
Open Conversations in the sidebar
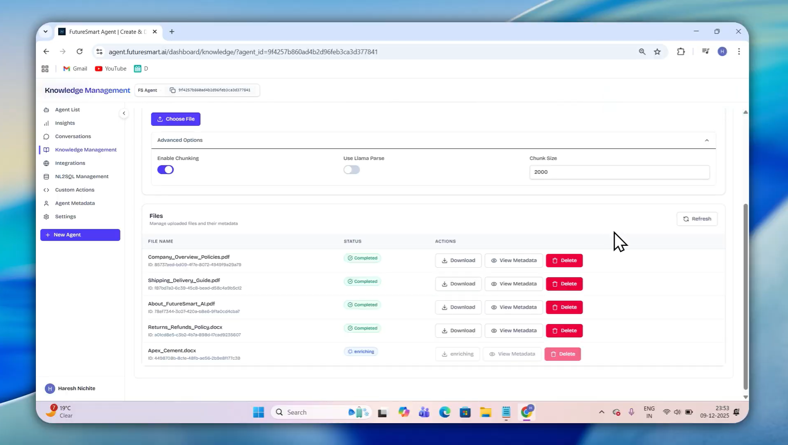(73, 137)
